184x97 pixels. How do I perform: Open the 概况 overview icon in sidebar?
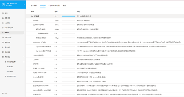[3, 13]
